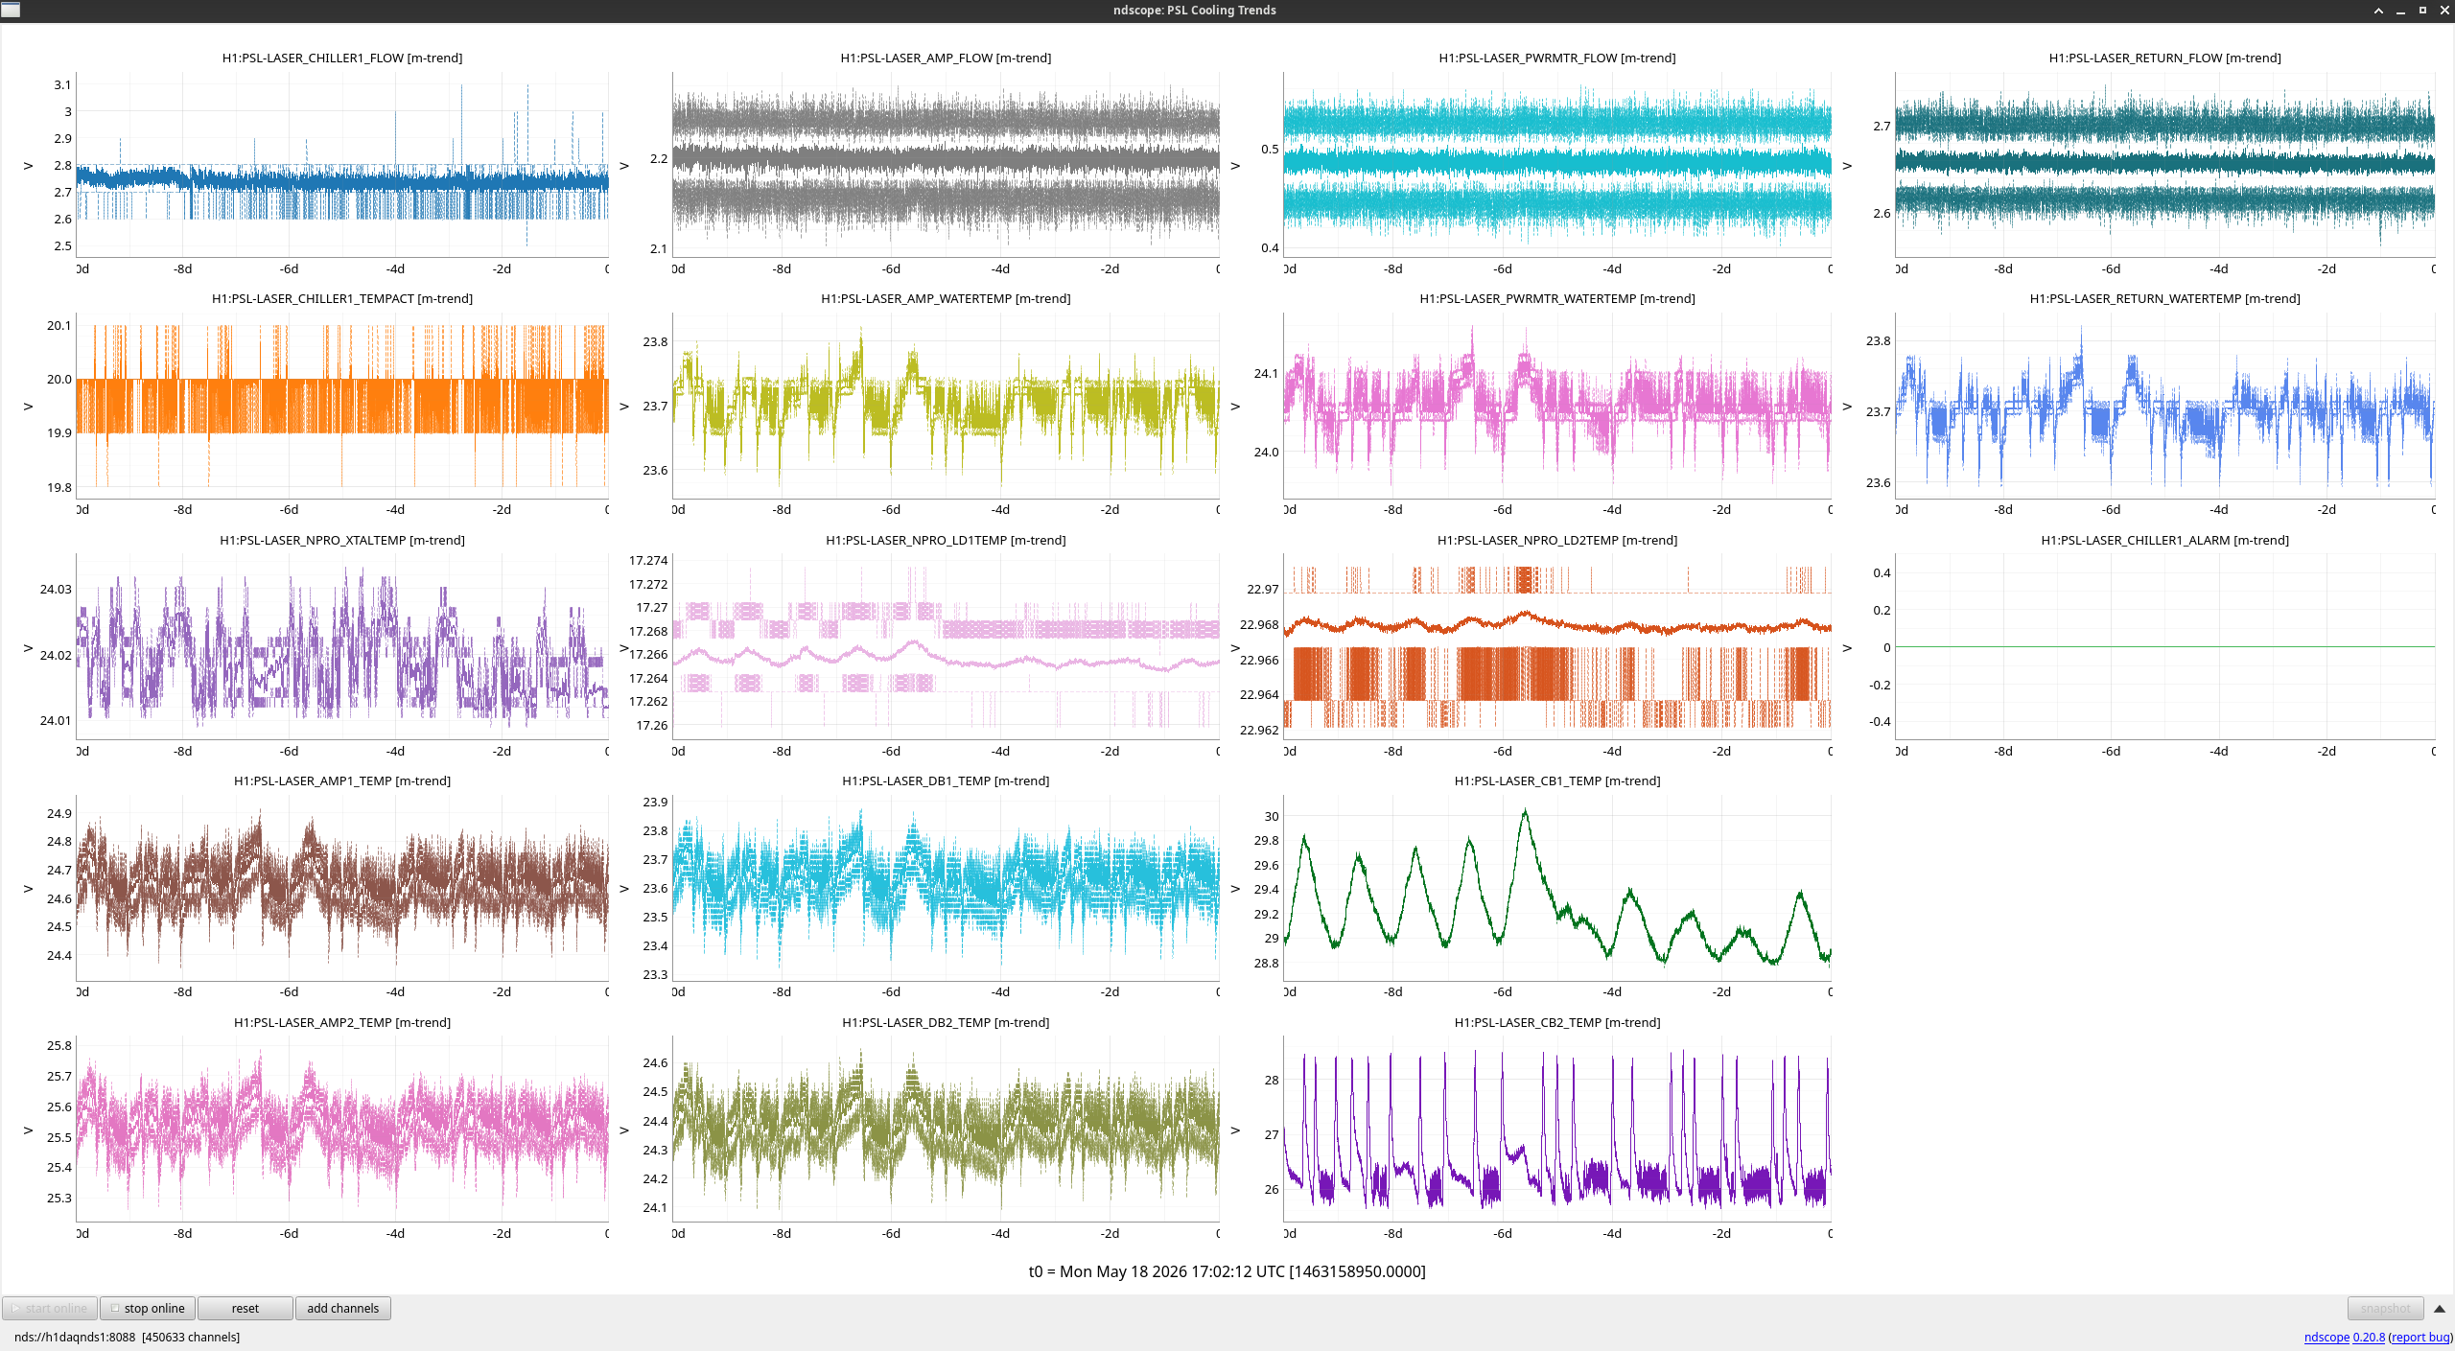The height and width of the screenshot is (1351, 2455).
Task: Click the t0 timestamp label below the plots
Action: click(1227, 1271)
